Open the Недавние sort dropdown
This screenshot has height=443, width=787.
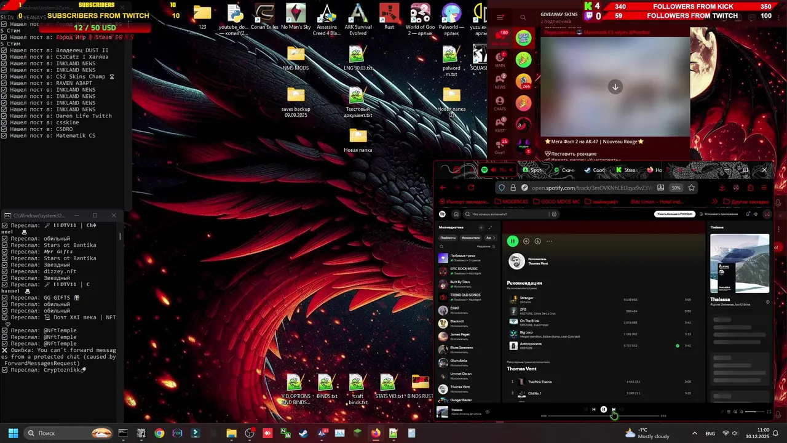tap(485, 246)
